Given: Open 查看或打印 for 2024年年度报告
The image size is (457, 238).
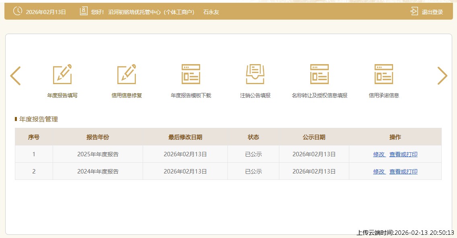Looking at the screenshot, I should coord(403,171).
